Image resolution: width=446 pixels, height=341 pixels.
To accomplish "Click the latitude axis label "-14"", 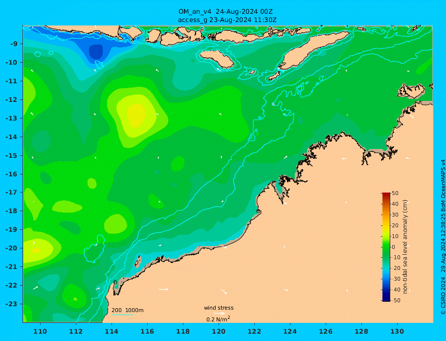I will [x=11, y=137].
